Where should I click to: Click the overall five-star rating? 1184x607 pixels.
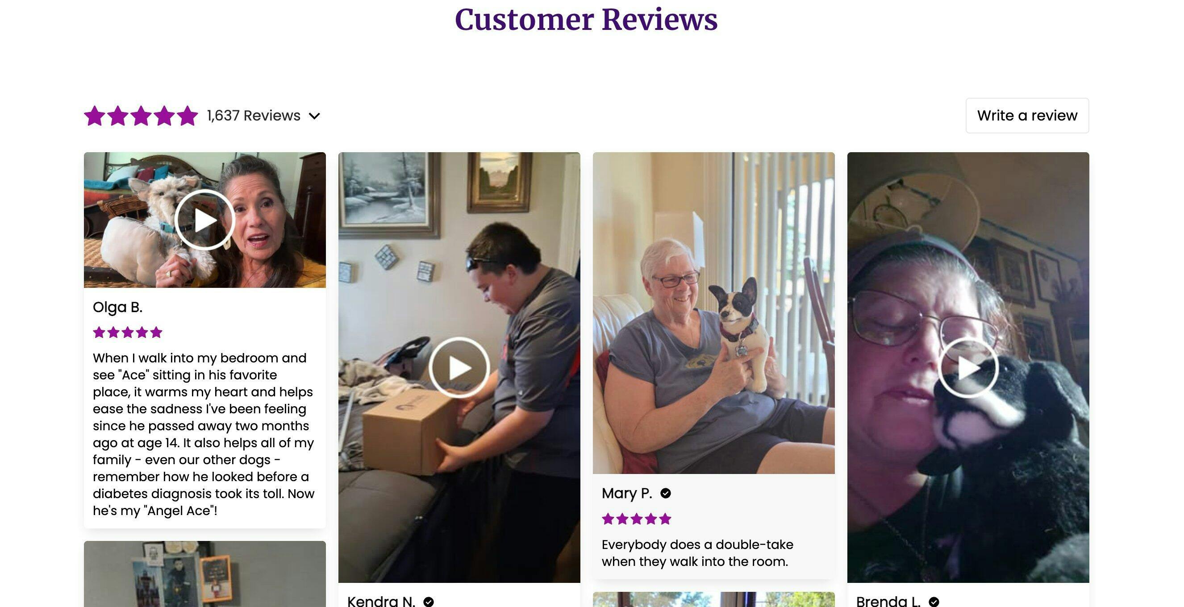click(x=141, y=116)
